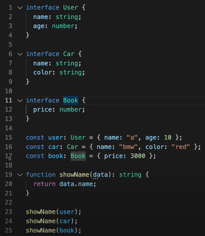The width and height of the screenshot is (205, 236).
Task: Click 'number' type on line 12
Action: point(70,110)
